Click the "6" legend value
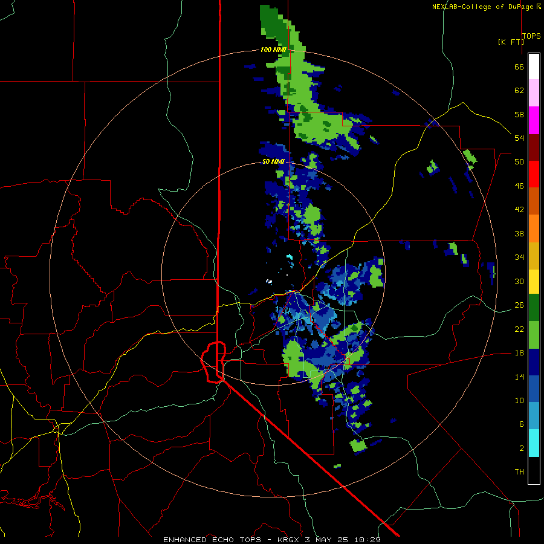The image size is (544, 544). click(x=522, y=424)
